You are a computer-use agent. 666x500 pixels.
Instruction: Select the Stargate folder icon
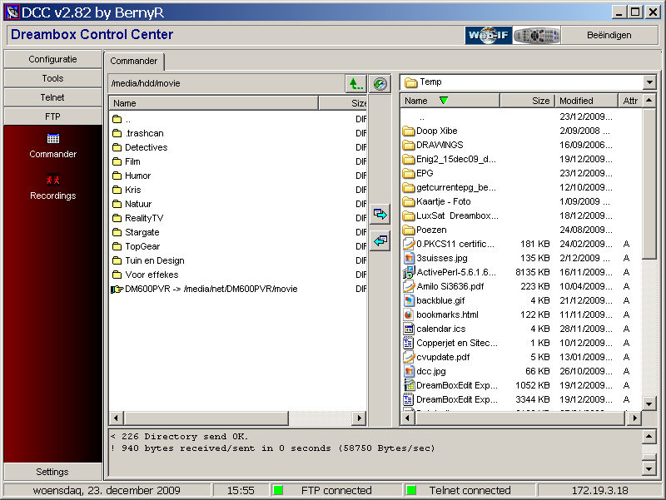click(117, 233)
